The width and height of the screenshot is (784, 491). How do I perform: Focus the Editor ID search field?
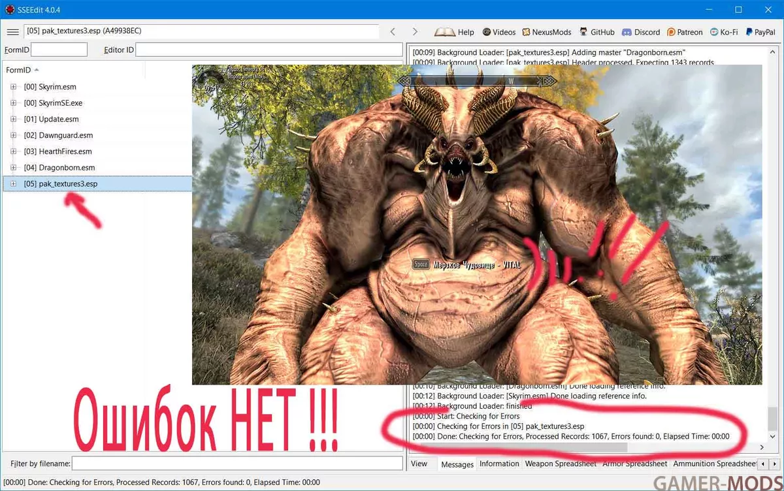(x=269, y=50)
